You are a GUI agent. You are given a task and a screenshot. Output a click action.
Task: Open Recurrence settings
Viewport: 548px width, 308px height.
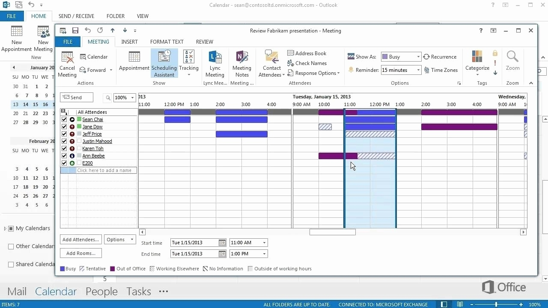tap(440, 56)
